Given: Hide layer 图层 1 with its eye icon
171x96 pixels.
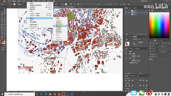Looking at the screenshot, I should [126, 14].
